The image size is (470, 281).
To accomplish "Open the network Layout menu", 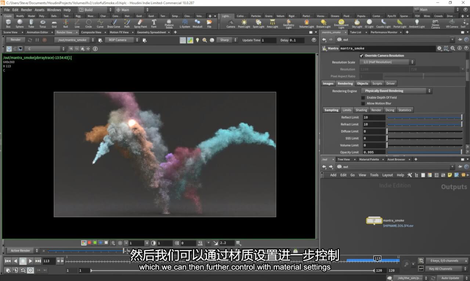I will [387, 175].
